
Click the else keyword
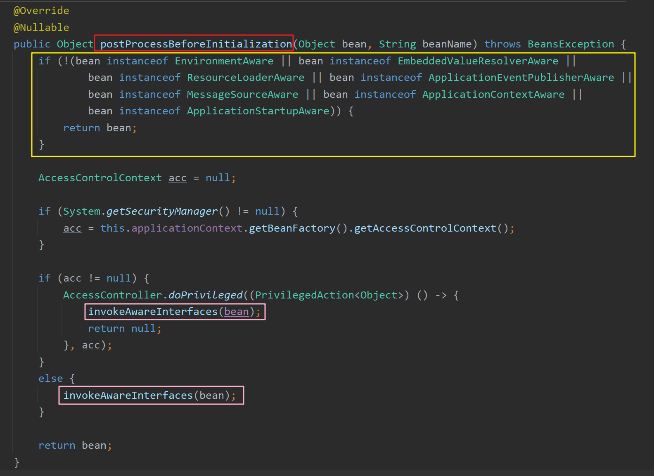pyautogui.click(x=50, y=379)
